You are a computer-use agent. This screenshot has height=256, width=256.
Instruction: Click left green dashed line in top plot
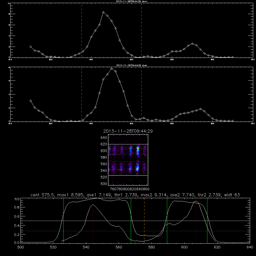[x=81, y=30]
